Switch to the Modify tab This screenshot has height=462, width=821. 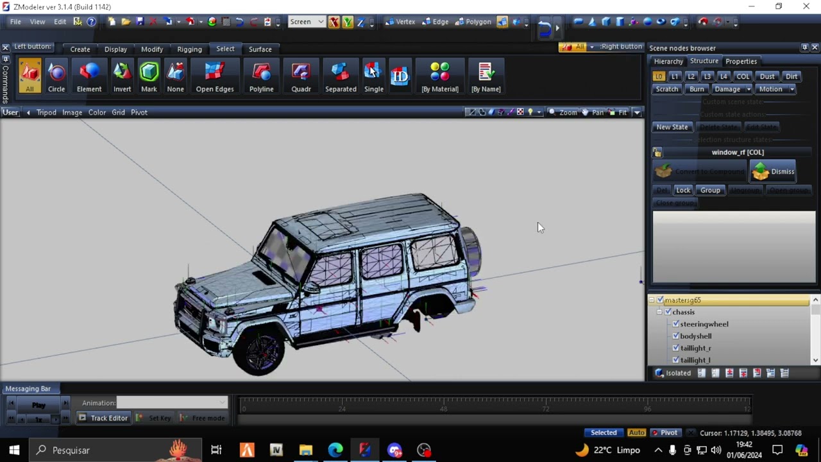[x=152, y=49]
